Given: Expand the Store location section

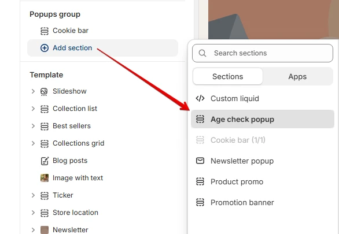Looking at the screenshot, I should [33, 213].
